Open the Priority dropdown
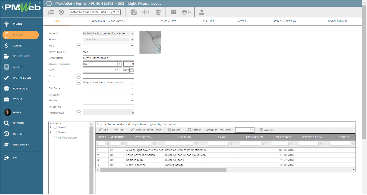The image size is (367, 195). (132, 100)
